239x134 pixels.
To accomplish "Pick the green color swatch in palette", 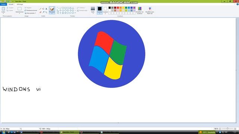I will pyautogui.click(x=126, y=8).
